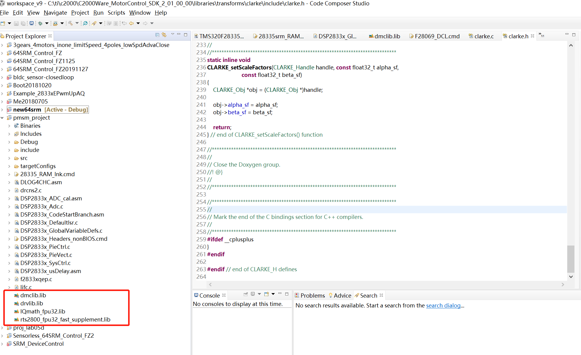The width and height of the screenshot is (581, 355).
Task: Switch to the dmclib.lib editor tab
Action: (x=385, y=36)
